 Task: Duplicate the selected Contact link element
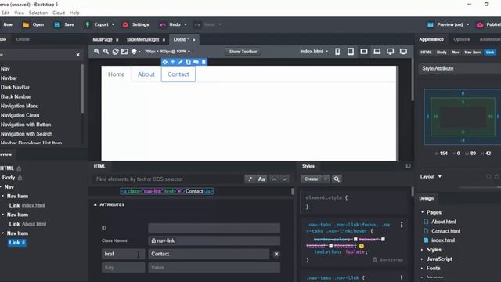pos(188,62)
